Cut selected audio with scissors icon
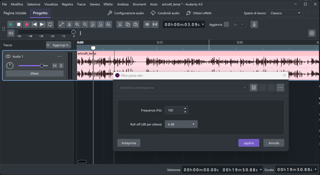The width and height of the screenshot is (320, 175). point(120,24)
